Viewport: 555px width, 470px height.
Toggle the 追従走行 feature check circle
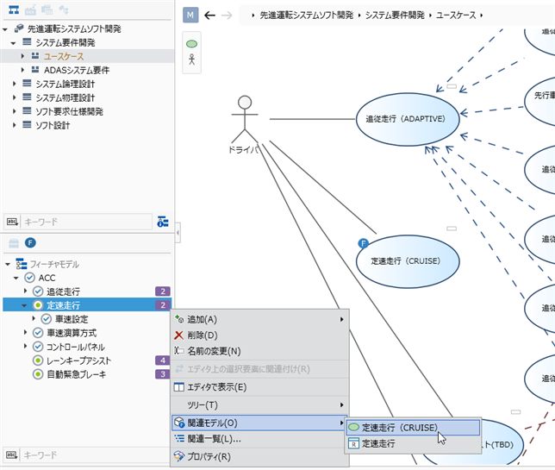point(37,292)
